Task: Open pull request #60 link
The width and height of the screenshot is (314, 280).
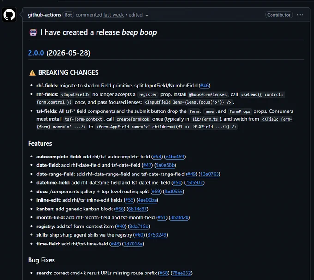Action: pos(139,235)
